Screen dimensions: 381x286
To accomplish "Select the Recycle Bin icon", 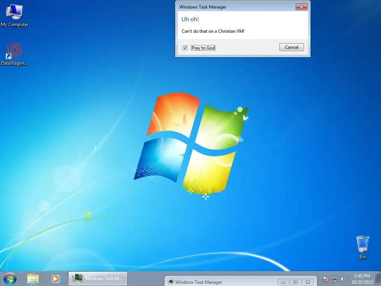I will 362,247.
